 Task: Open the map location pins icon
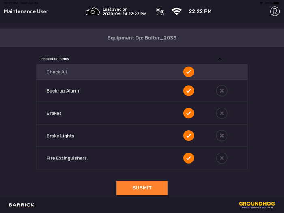(160, 12)
